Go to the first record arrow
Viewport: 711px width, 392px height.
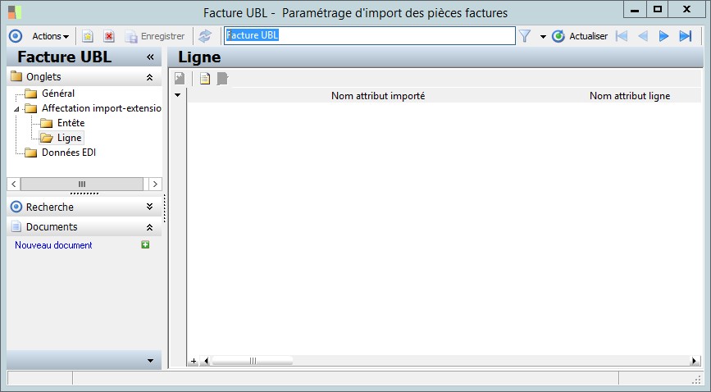(x=622, y=36)
